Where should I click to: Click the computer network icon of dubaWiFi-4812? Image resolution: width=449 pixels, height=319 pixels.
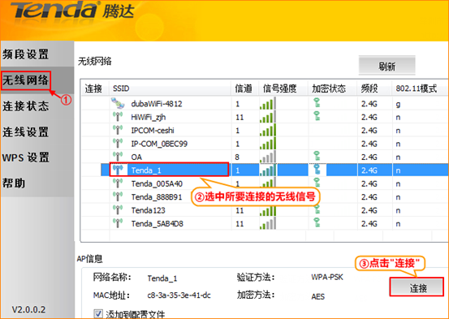tap(118, 103)
